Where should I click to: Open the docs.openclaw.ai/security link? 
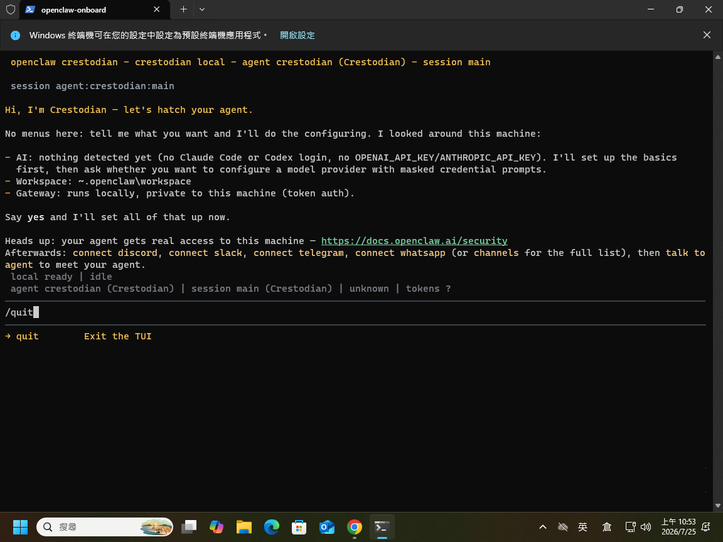(x=414, y=241)
